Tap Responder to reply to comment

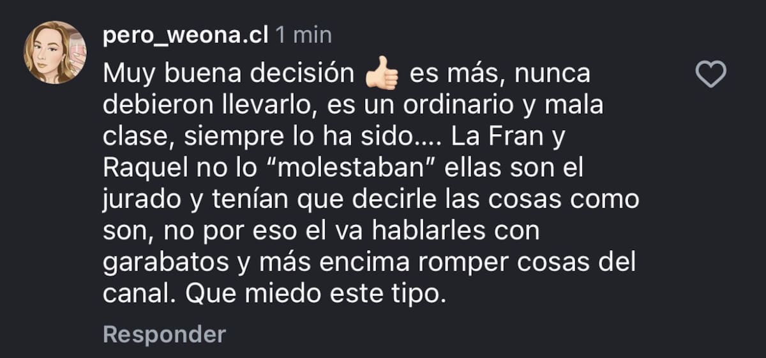pos(164,334)
